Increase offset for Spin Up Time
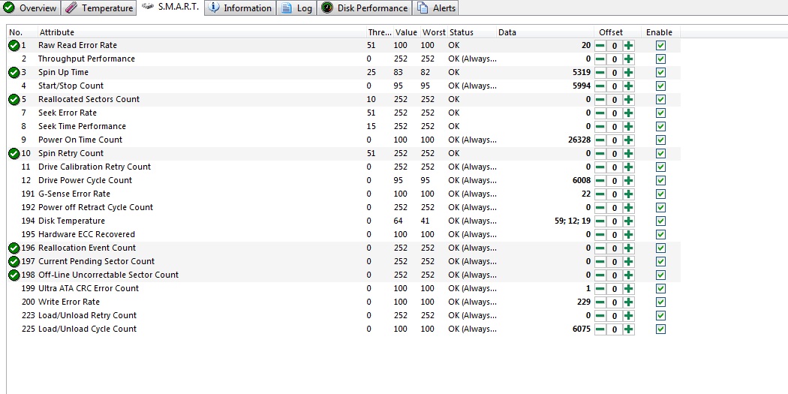Viewport: 788px width, 394px height. 628,73
